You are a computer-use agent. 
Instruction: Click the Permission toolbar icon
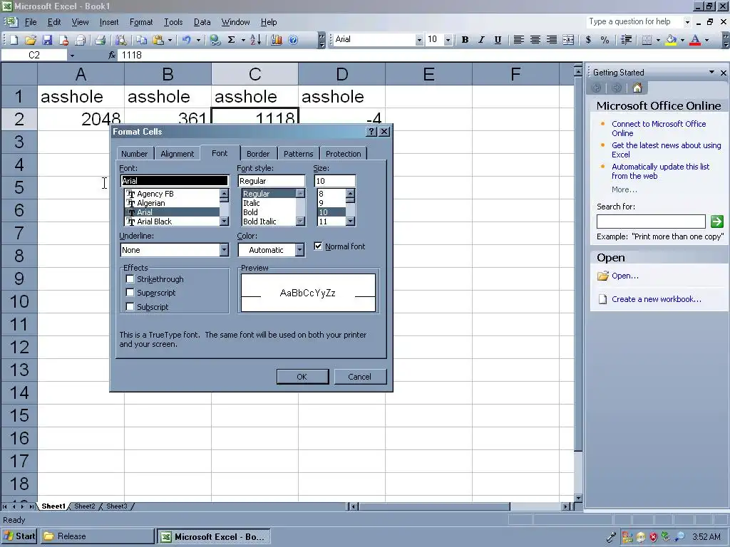63,40
